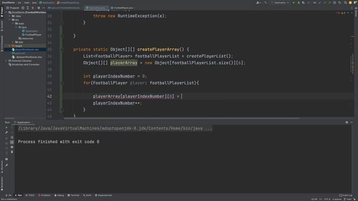Click the layout icon in the Run panel
Viewport: 358px width, 201px height.
pos(6,159)
